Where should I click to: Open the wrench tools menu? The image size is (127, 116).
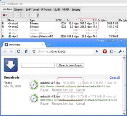(x=121, y=51)
